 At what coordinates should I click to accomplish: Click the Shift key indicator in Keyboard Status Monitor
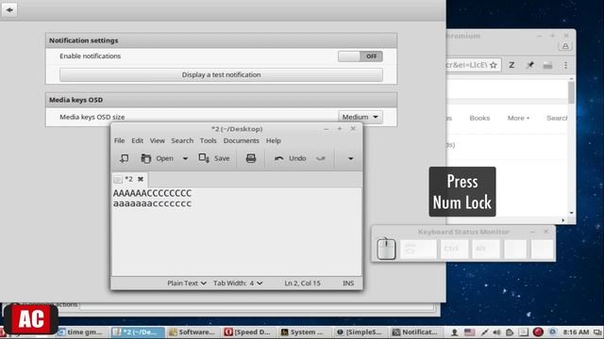(x=418, y=249)
